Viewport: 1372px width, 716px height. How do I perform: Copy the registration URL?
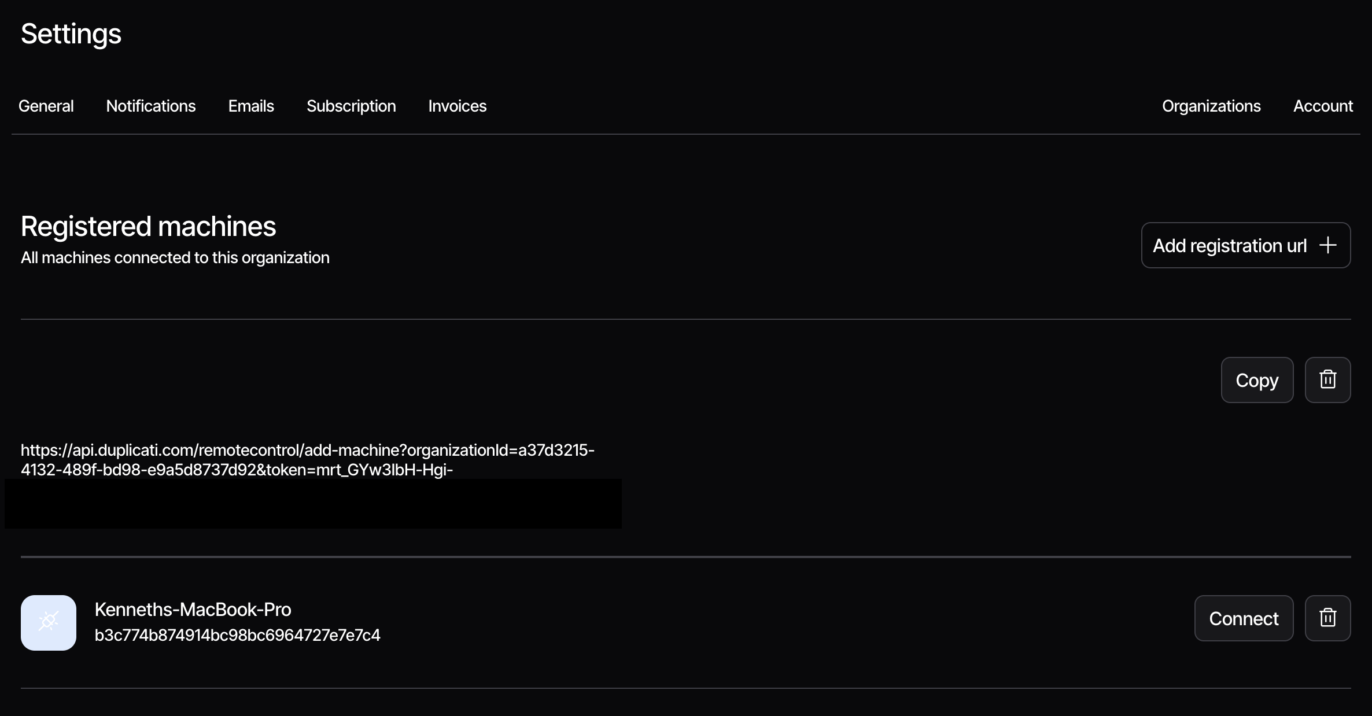click(x=1257, y=380)
